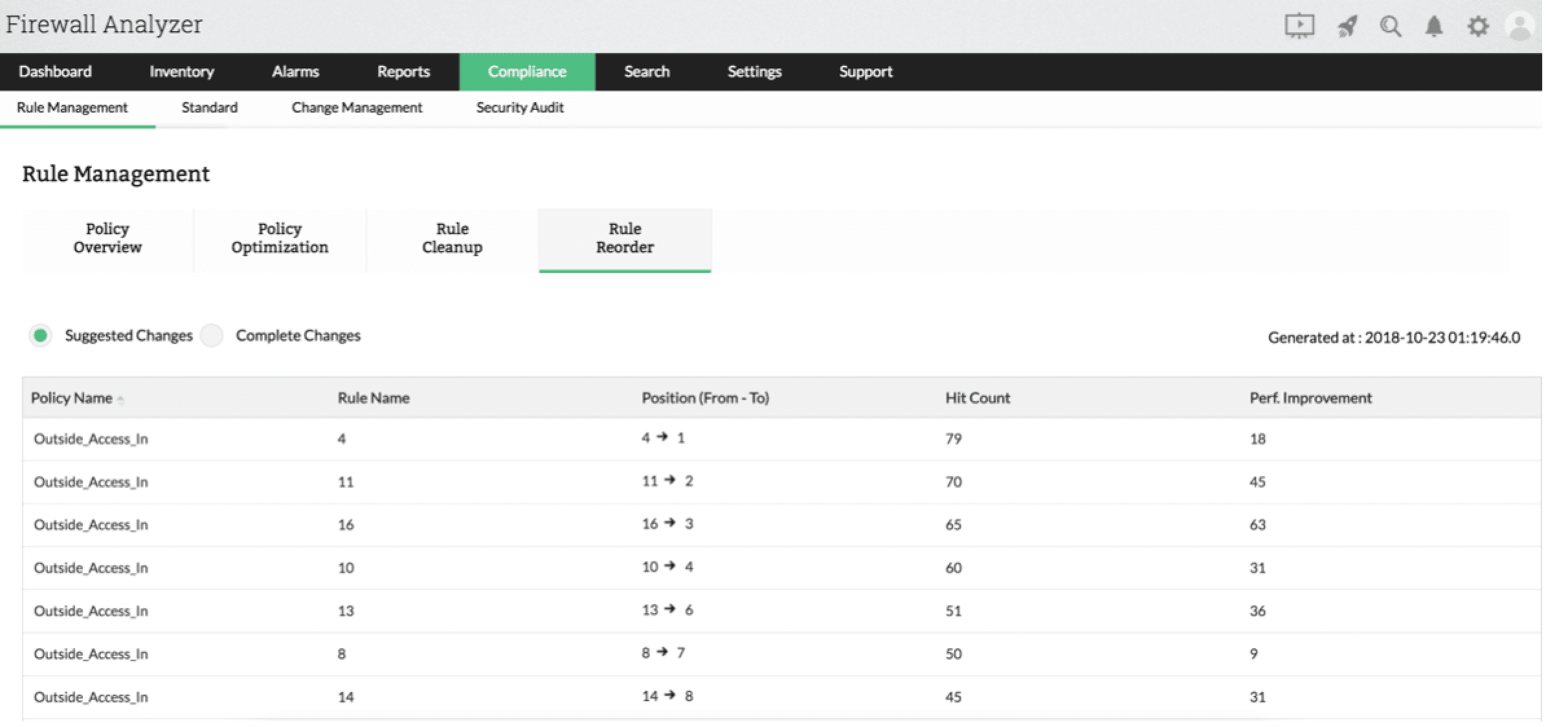Image resolution: width=1546 pixels, height=727 pixels.
Task: Open the search magnifier icon
Action: point(1390,27)
